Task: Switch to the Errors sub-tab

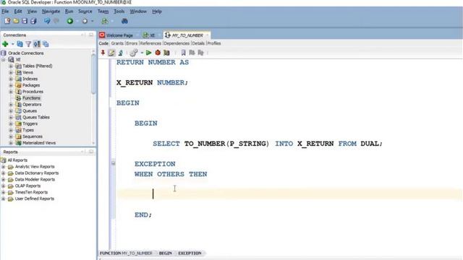Action: (132, 43)
